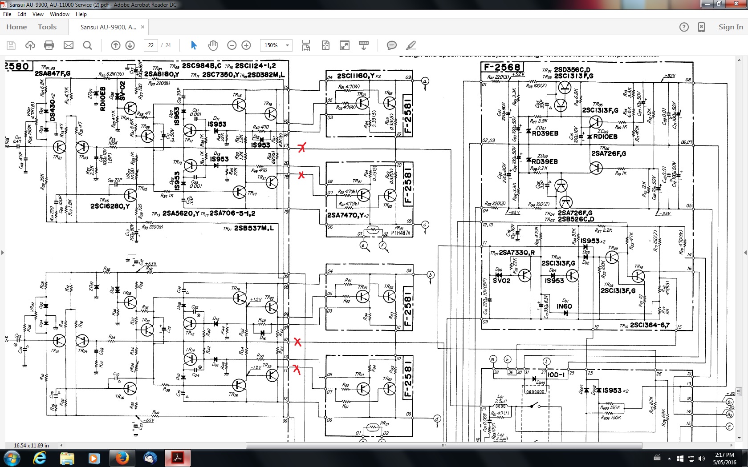The width and height of the screenshot is (748, 467).
Task: Open Windows Media Player in taskbar
Action: coord(94,458)
